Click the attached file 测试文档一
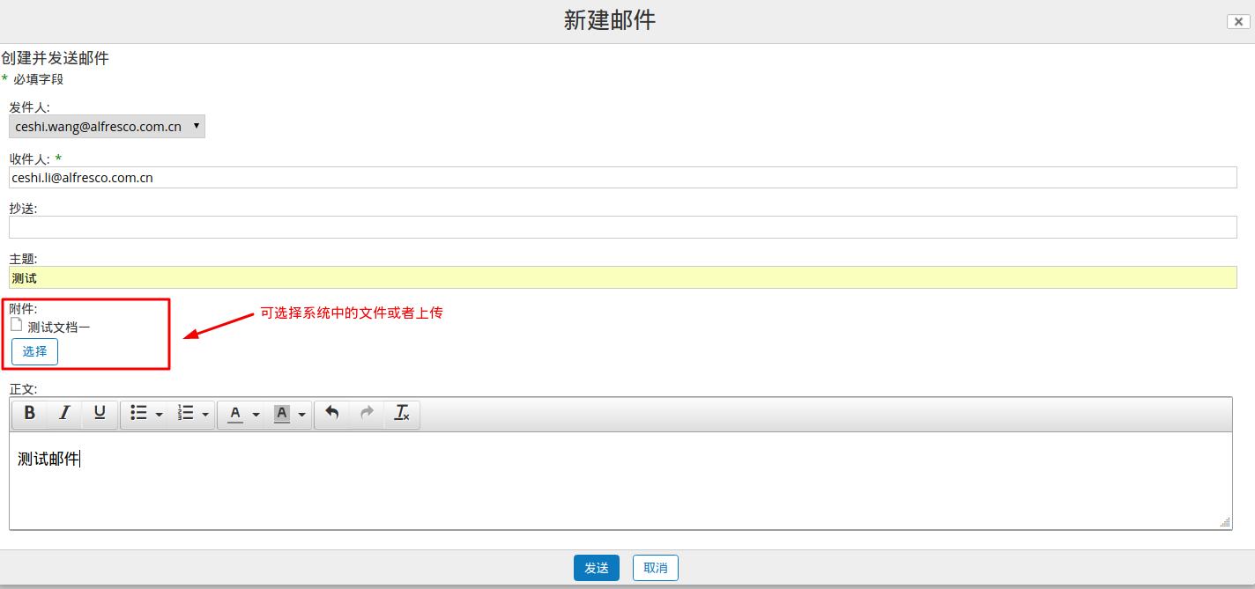 (x=58, y=327)
